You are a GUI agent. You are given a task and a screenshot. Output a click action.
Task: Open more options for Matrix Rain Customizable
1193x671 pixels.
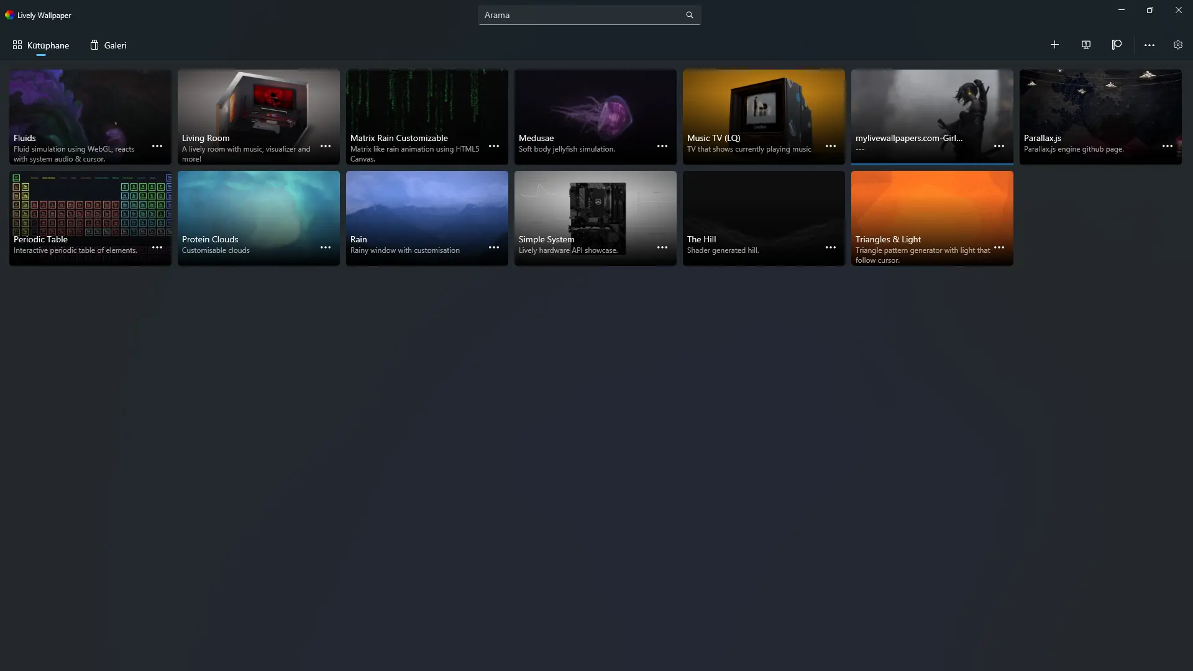(x=494, y=146)
